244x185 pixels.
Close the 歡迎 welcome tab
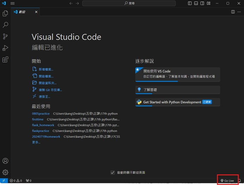36,12
